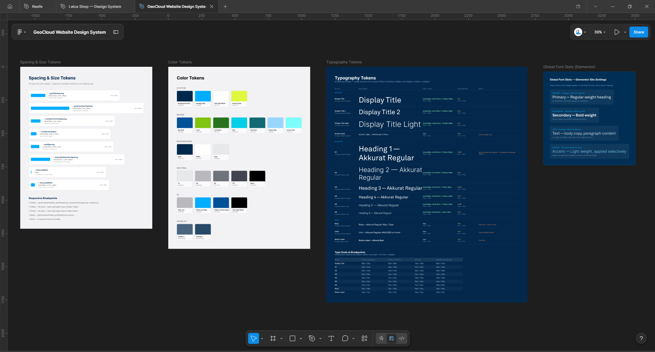Open the Pen tool options chevron
The height and width of the screenshot is (352, 655).
pyautogui.click(x=320, y=339)
